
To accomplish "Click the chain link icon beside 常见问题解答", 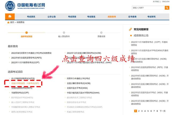I will (x=130, y=29).
